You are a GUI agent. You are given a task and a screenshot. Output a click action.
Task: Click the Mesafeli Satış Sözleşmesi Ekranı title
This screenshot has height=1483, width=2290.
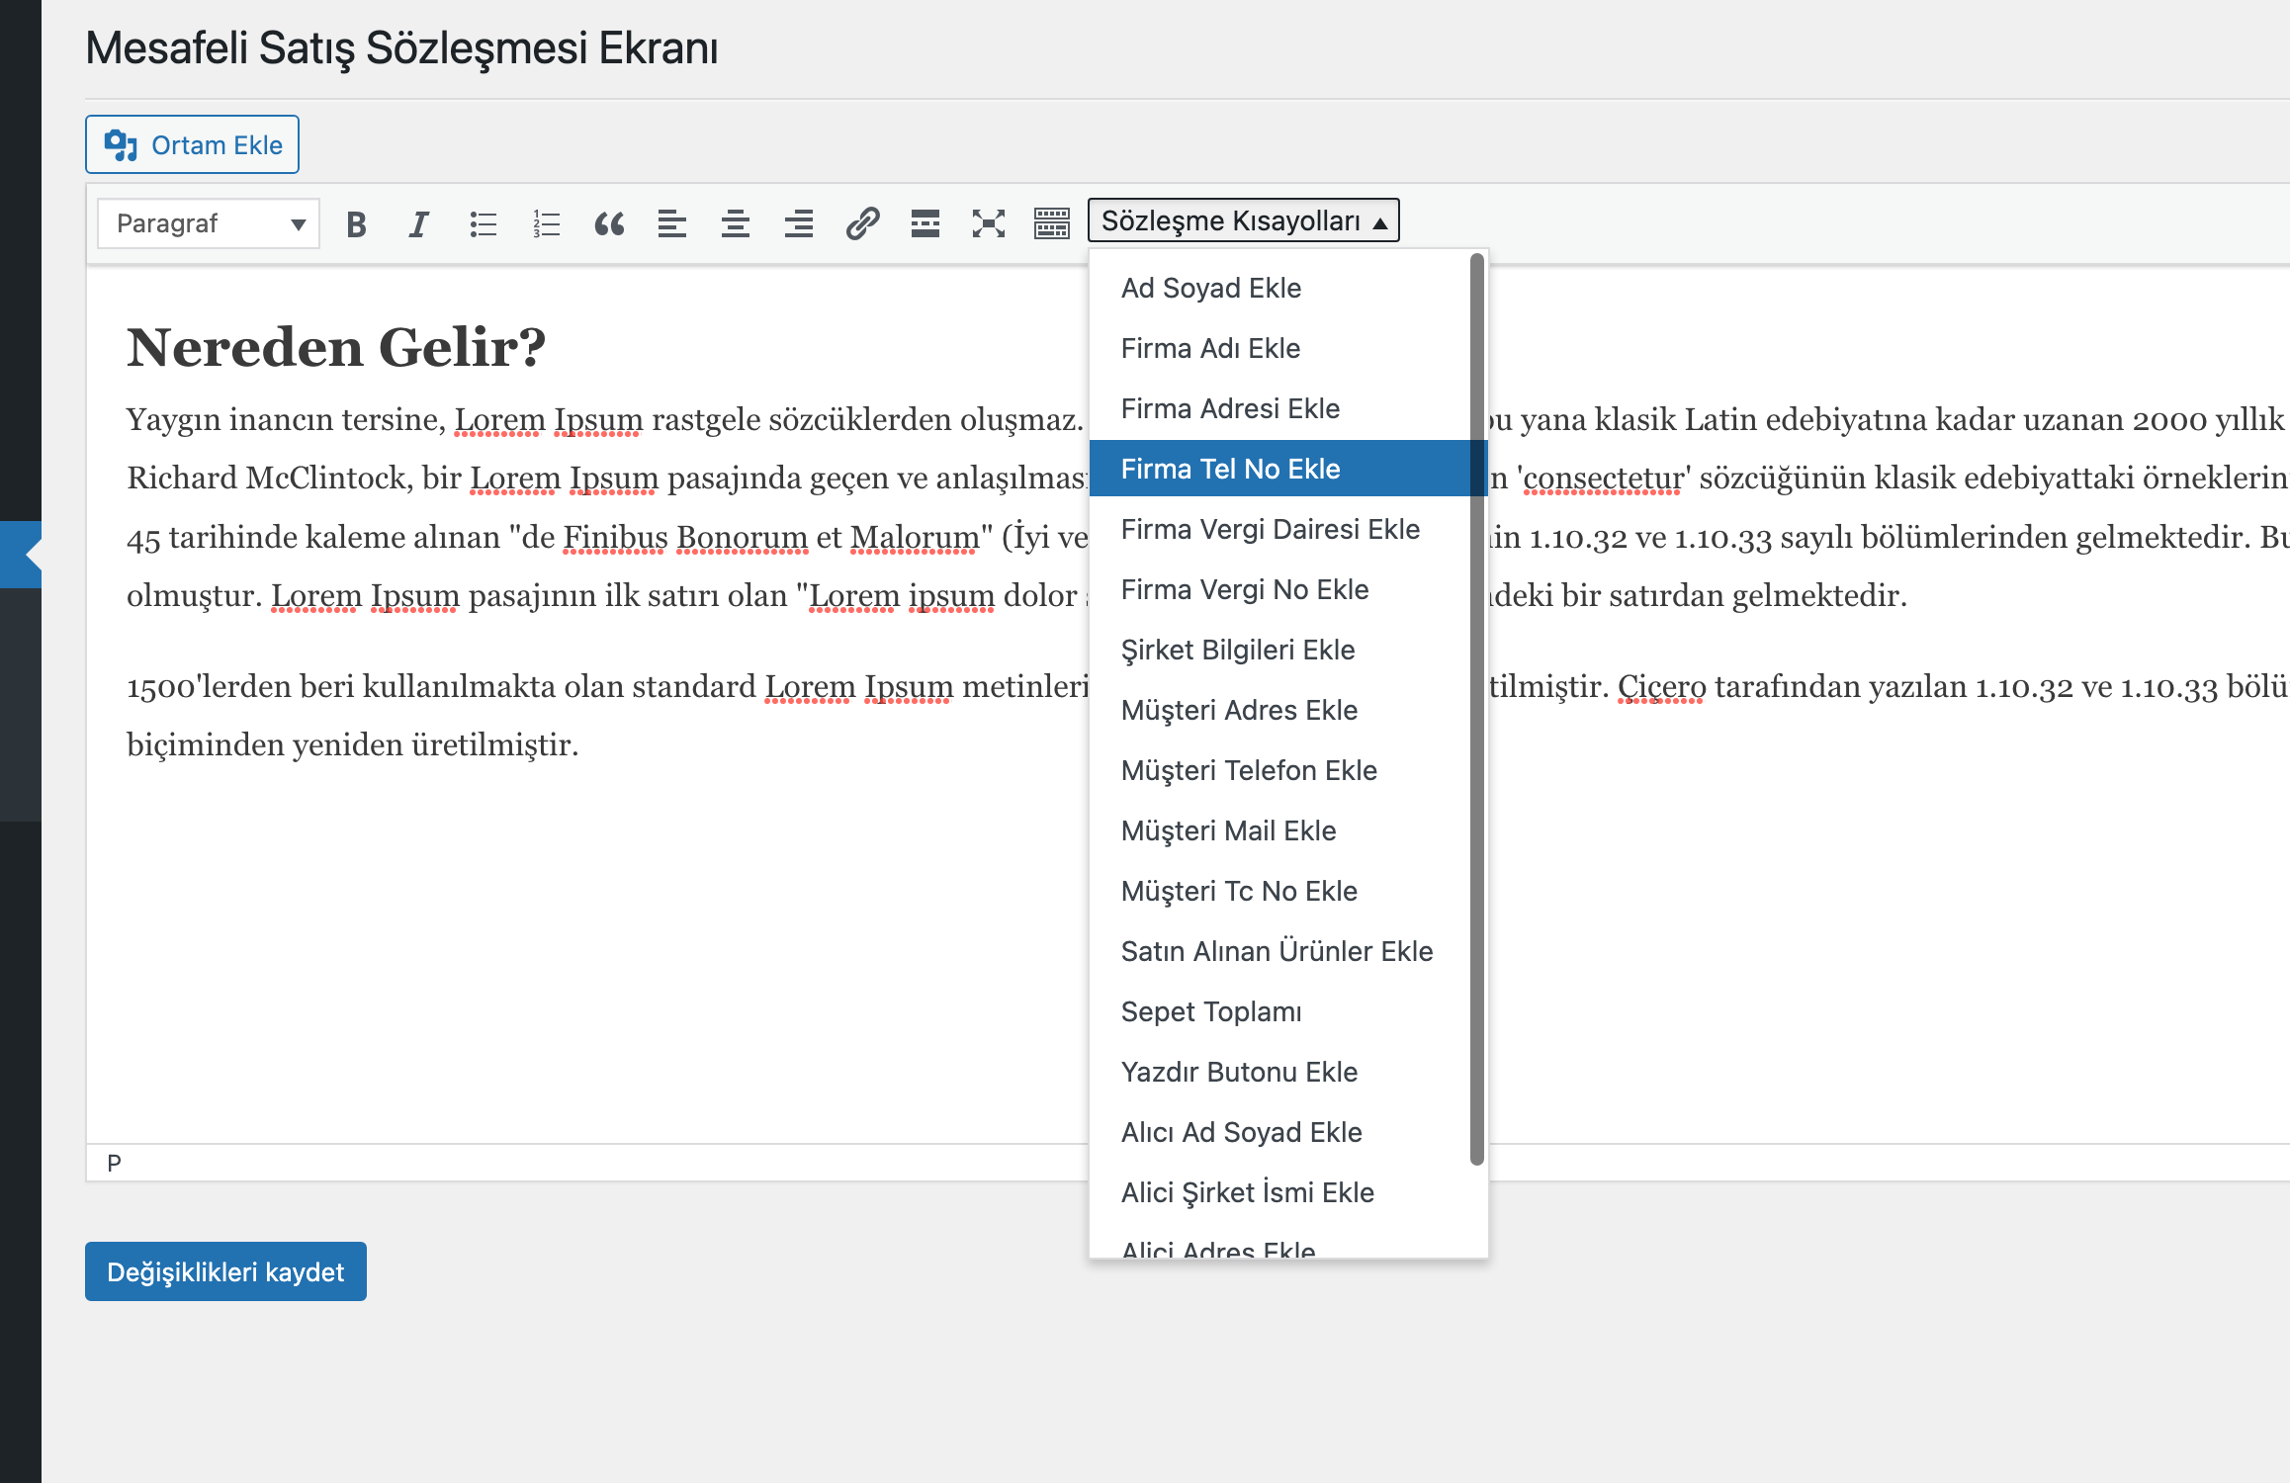pyautogui.click(x=401, y=48)
